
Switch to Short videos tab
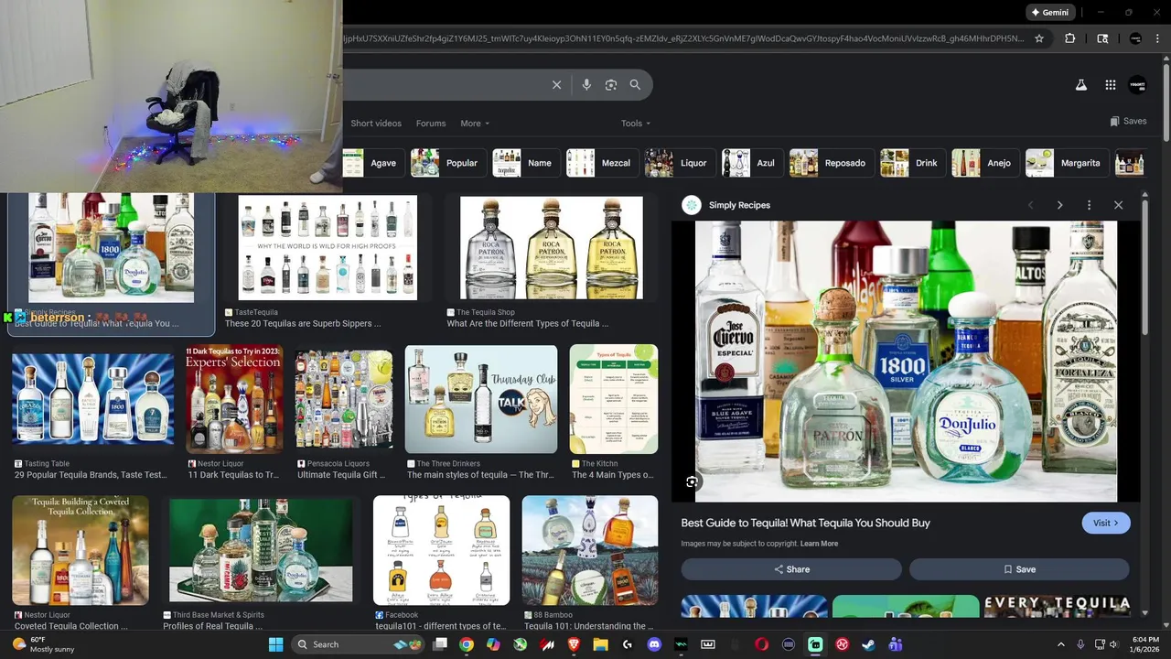(x=376, y=123)
